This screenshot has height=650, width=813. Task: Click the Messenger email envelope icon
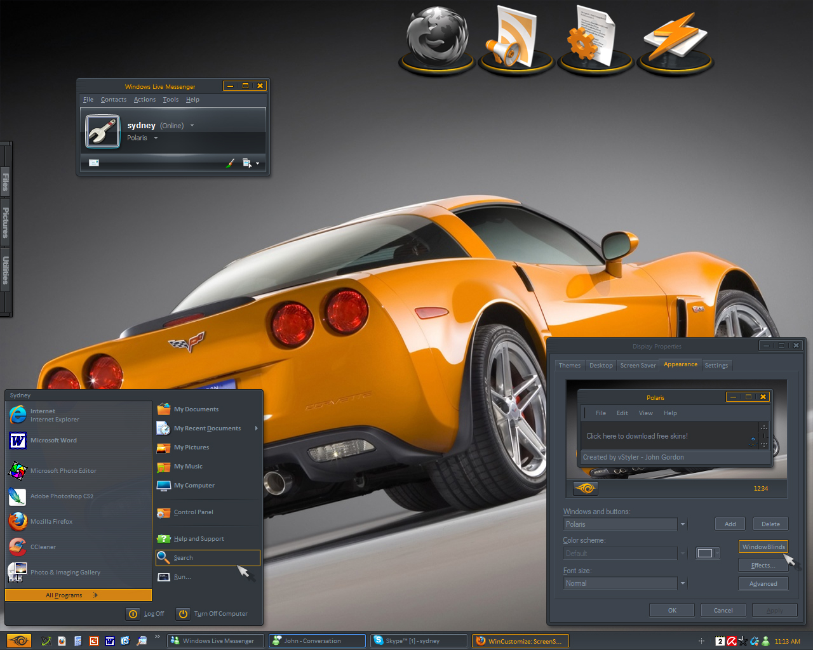pos(94,163)
